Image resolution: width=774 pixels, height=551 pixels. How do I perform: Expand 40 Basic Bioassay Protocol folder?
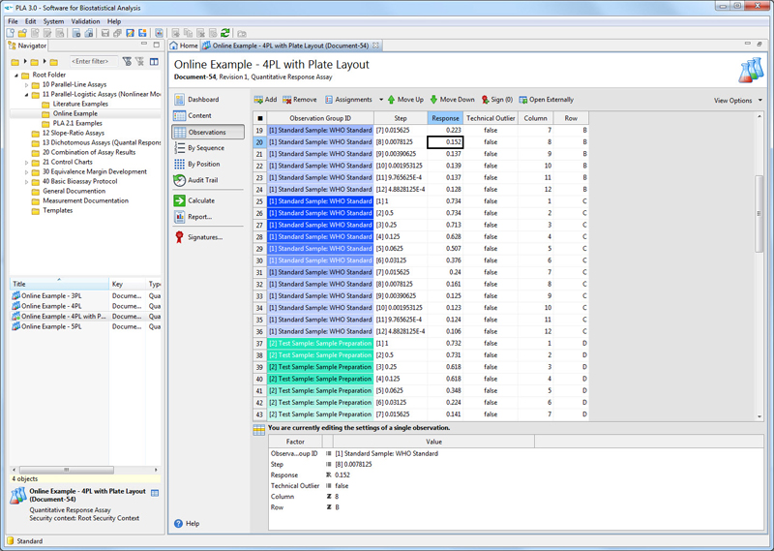coord(27,181)
